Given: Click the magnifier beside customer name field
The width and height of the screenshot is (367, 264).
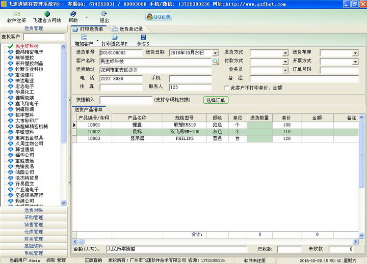Looking at the screenshot, I should tap(215, 62).
